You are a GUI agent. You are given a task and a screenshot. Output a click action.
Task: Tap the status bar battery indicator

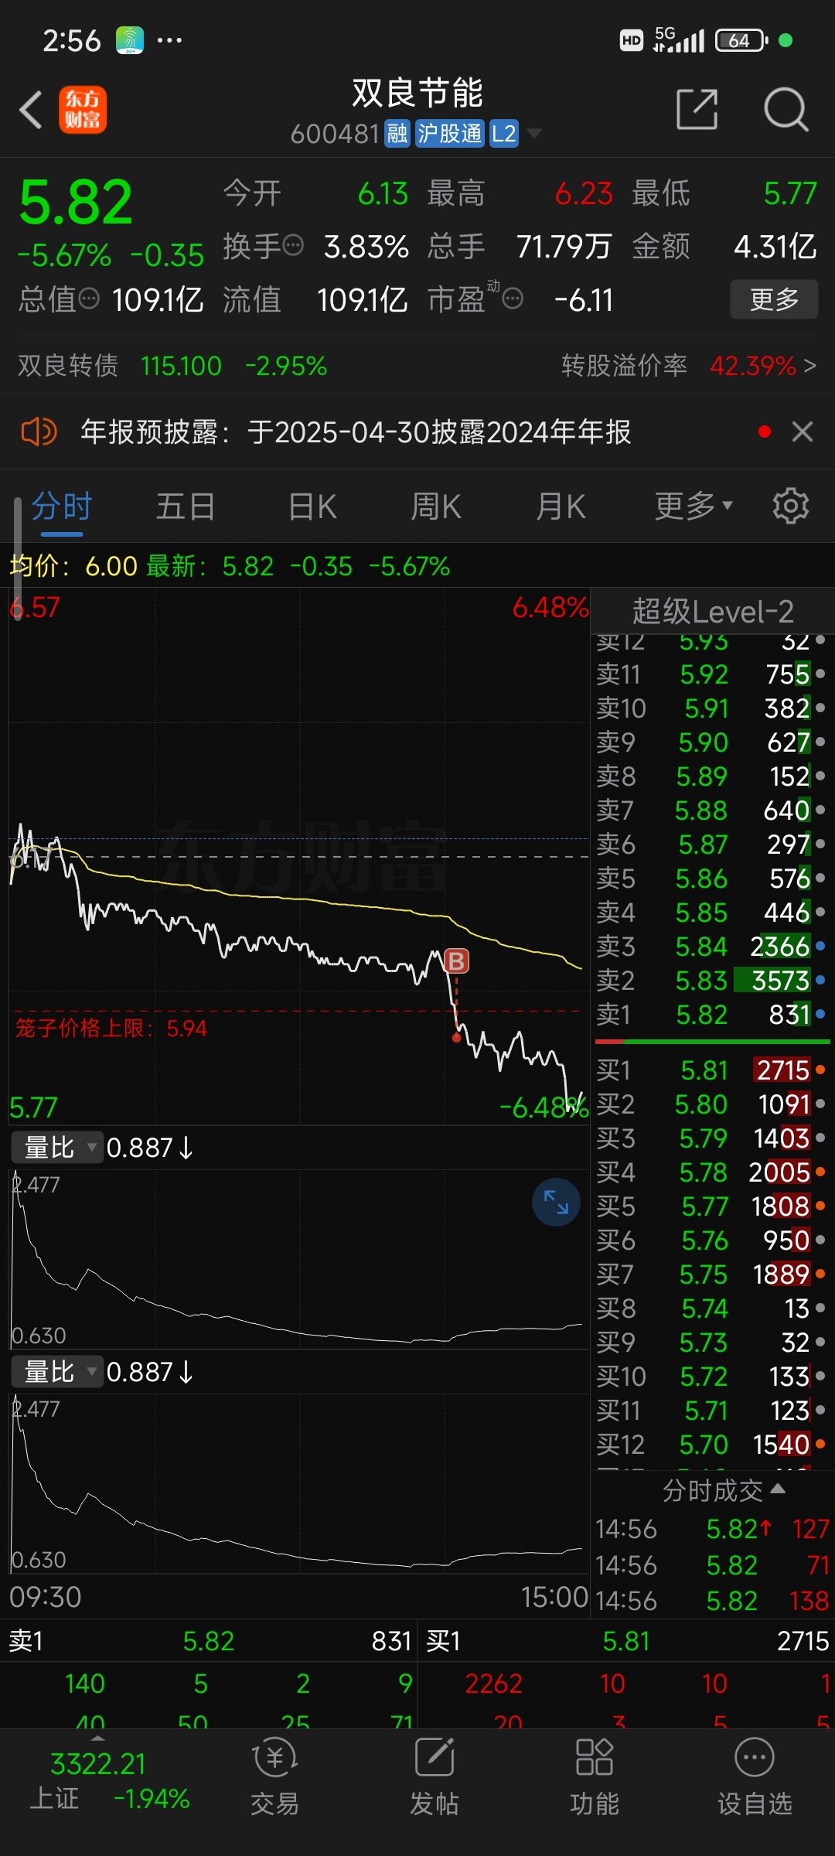[x=741, y=40]
